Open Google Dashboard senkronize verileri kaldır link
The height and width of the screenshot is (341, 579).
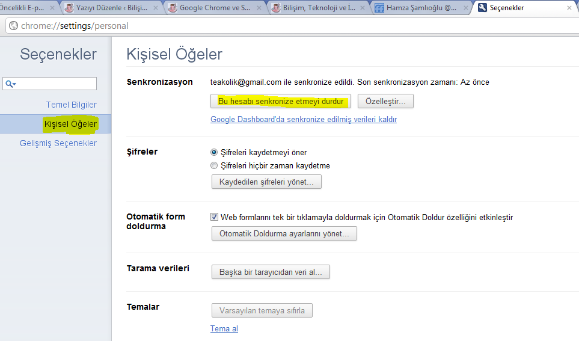(304, 119)
